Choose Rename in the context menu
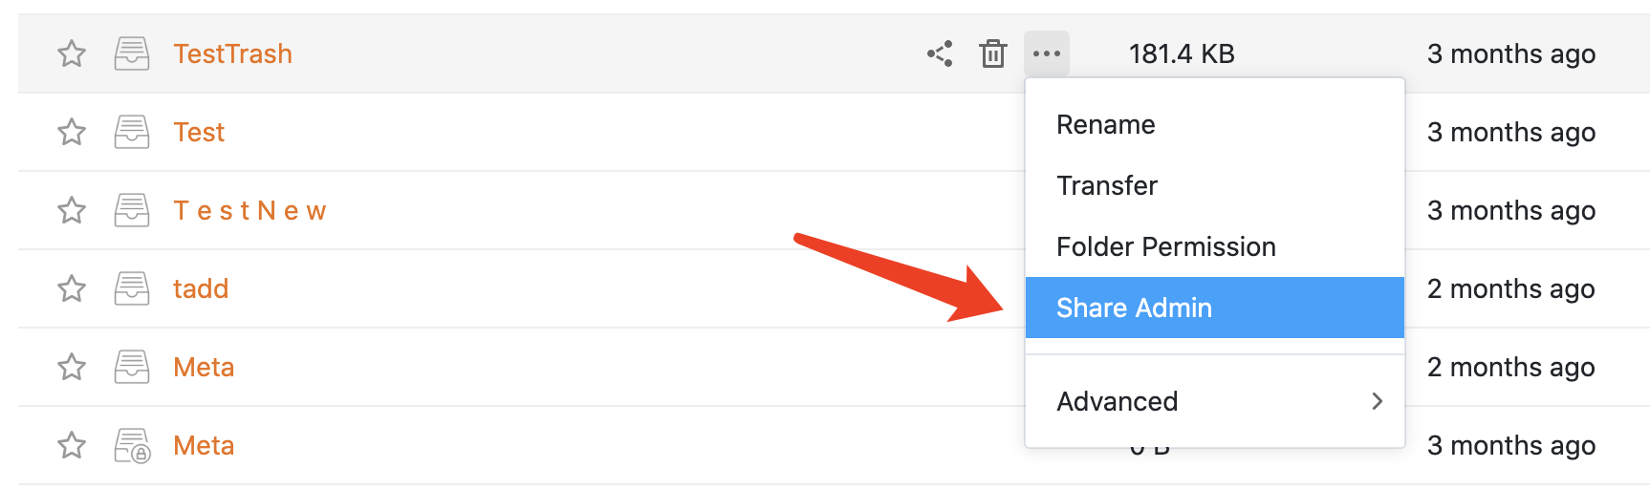Viewport: 1650px width, 489px height. click(1105, 124)
